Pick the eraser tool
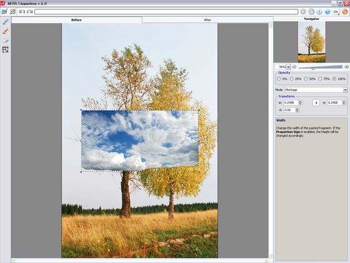350x263 pixels. pos(5,41)
